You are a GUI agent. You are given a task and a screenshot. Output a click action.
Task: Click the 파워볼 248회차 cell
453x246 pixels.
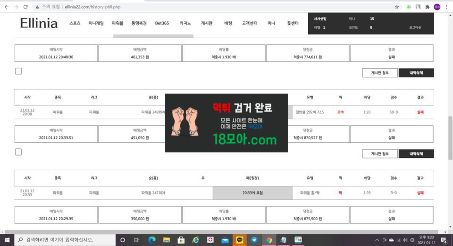click(x=153, y=112)
